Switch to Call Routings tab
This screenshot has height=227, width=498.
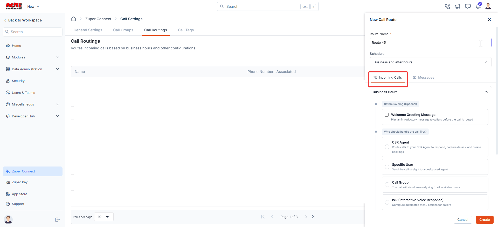point(156,30)
